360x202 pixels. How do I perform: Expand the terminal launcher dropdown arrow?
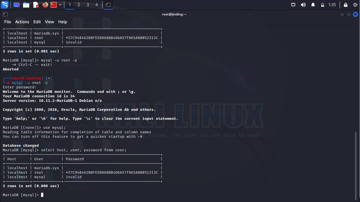pyautogui.click(x=60, y=5)
